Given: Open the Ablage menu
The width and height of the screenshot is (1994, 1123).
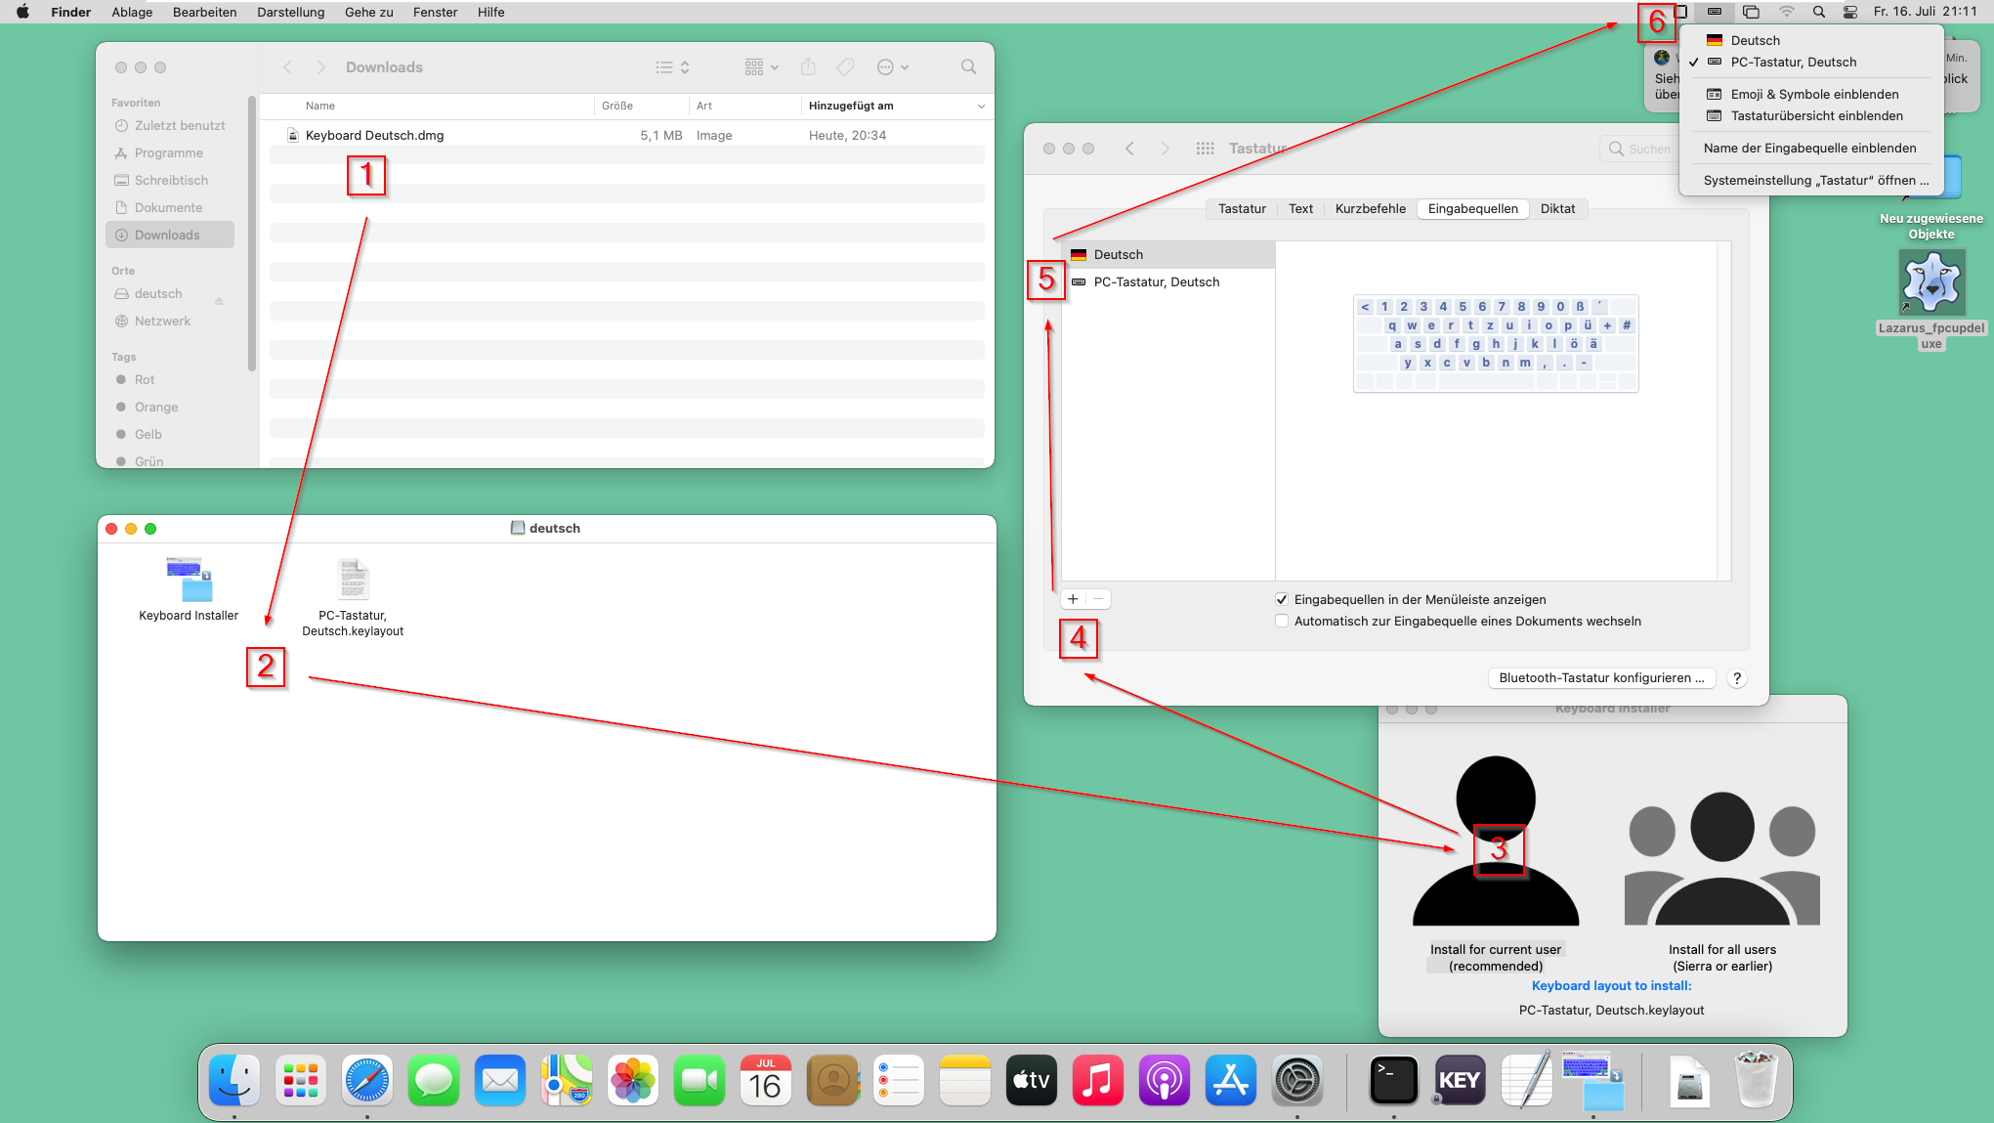Looking at the screenshot, I should coord(132,12).
